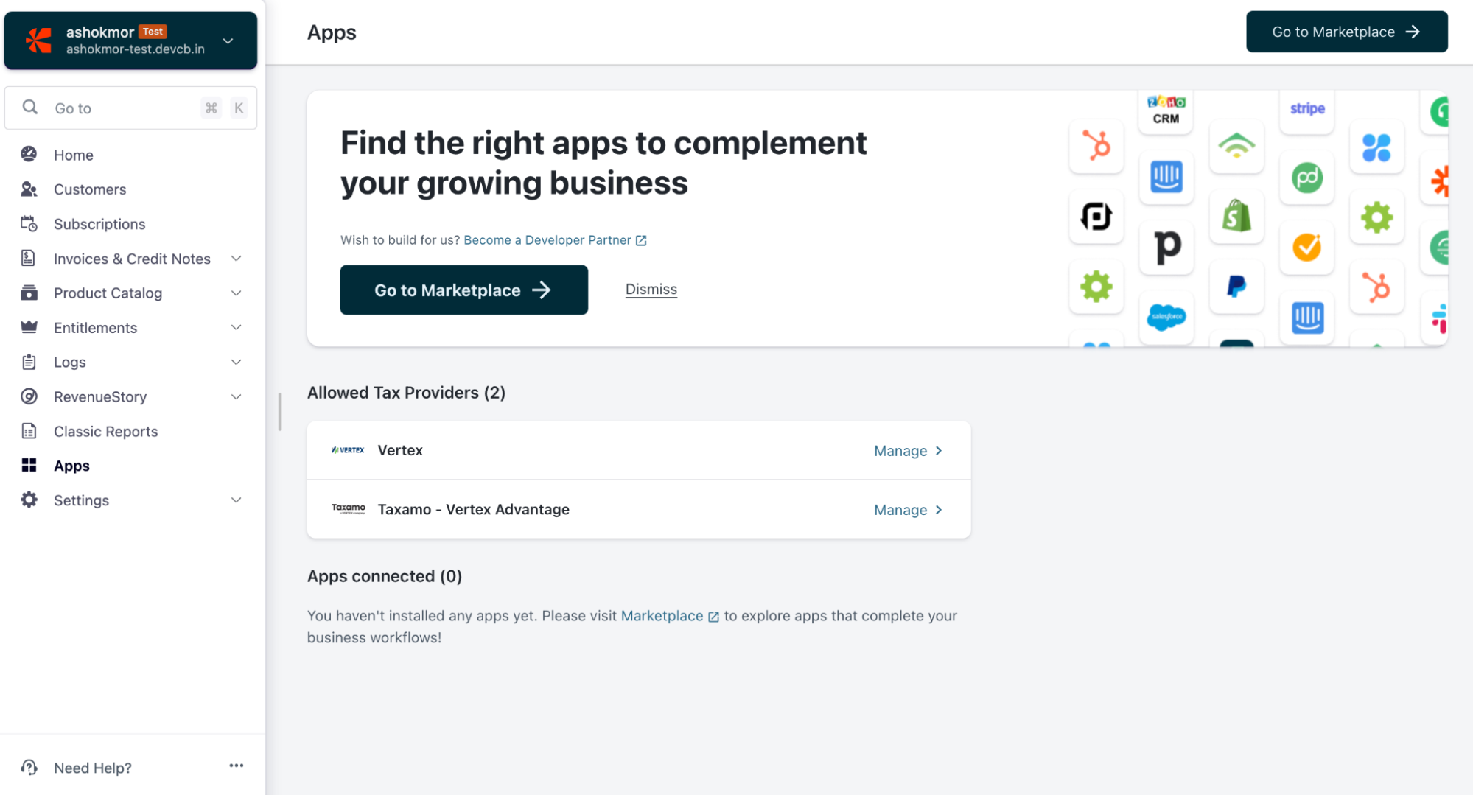Click the sidebar resize handle
The width and height of the screenshot is (1473, 795).
[x=280, y=411]
